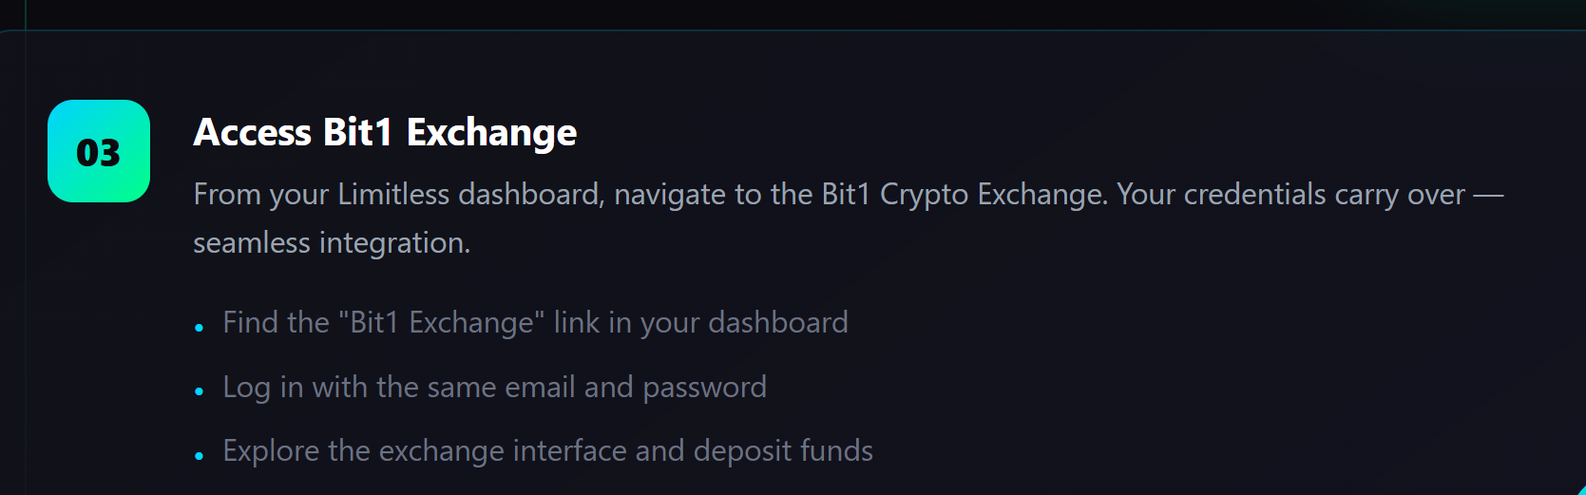Viewport: 1586px width, 495px height.
Task: Click the "03" step number badge
Action: [99, 151]
